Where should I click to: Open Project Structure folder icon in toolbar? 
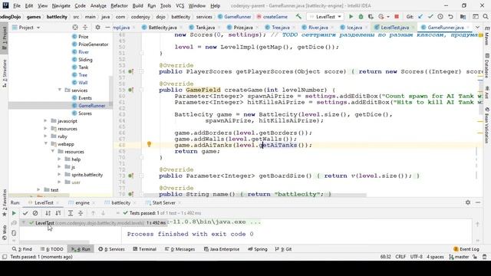pyautogui.click(x=463, y=17)
